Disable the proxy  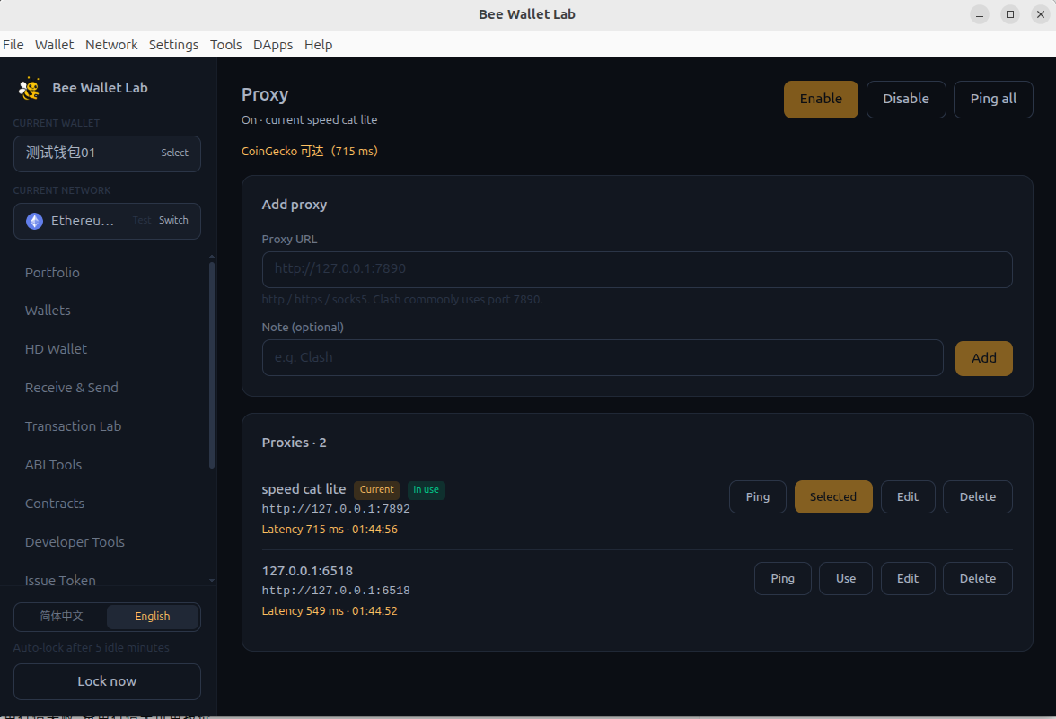click(906, 99)
